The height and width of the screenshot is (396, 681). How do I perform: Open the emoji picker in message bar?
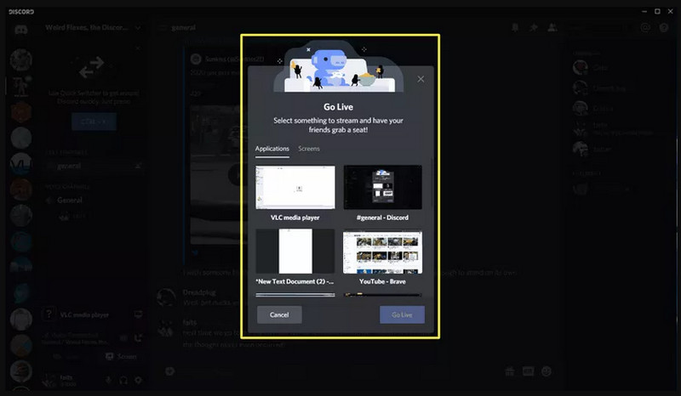(547, 371)
